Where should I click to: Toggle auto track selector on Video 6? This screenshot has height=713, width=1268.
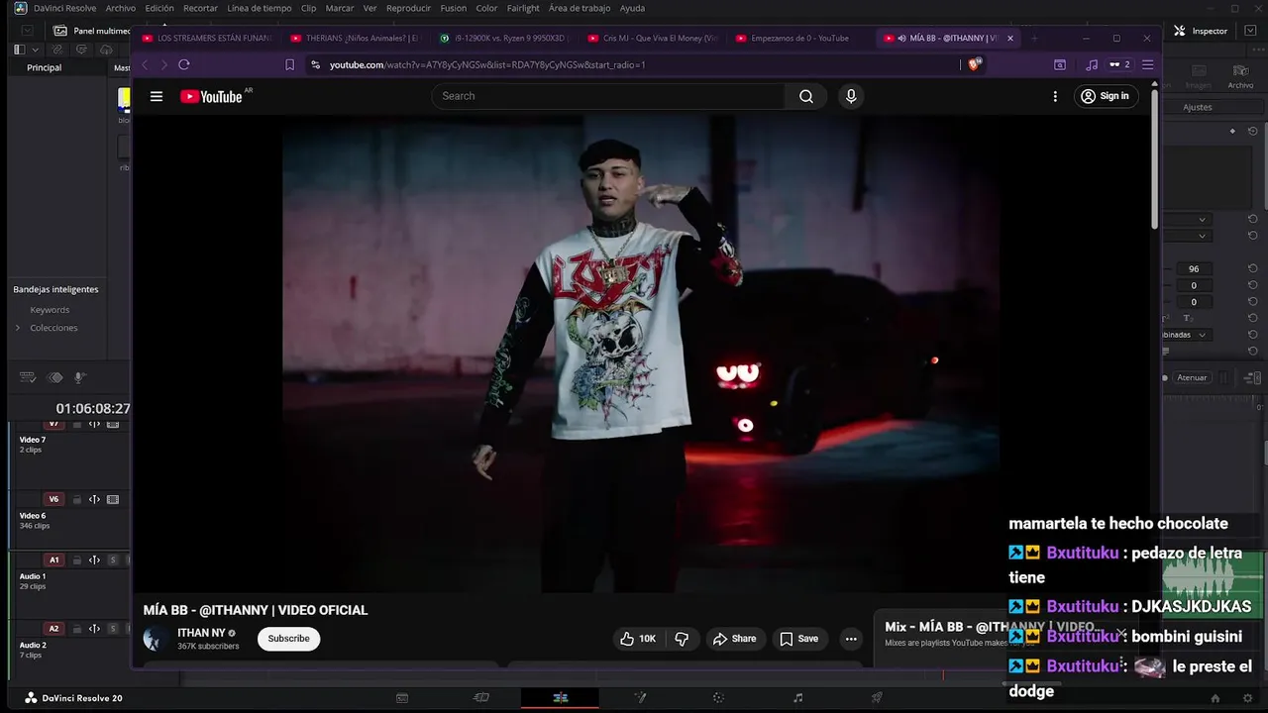(95, 500)
